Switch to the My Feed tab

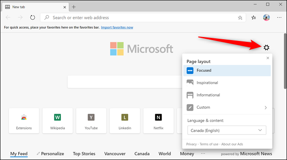(19, 154)
